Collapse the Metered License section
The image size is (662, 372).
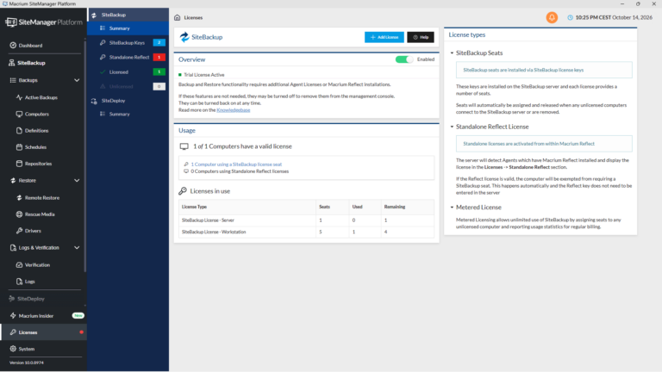pos(452,207)
